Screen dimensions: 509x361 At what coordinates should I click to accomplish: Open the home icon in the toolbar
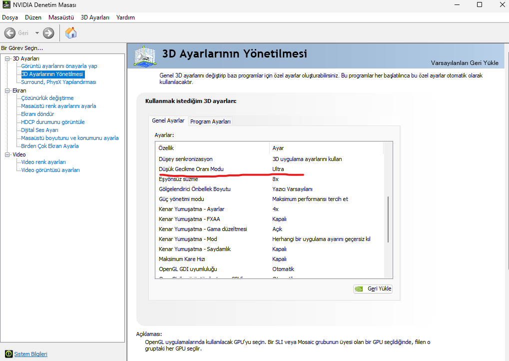(x=71, y=33)
